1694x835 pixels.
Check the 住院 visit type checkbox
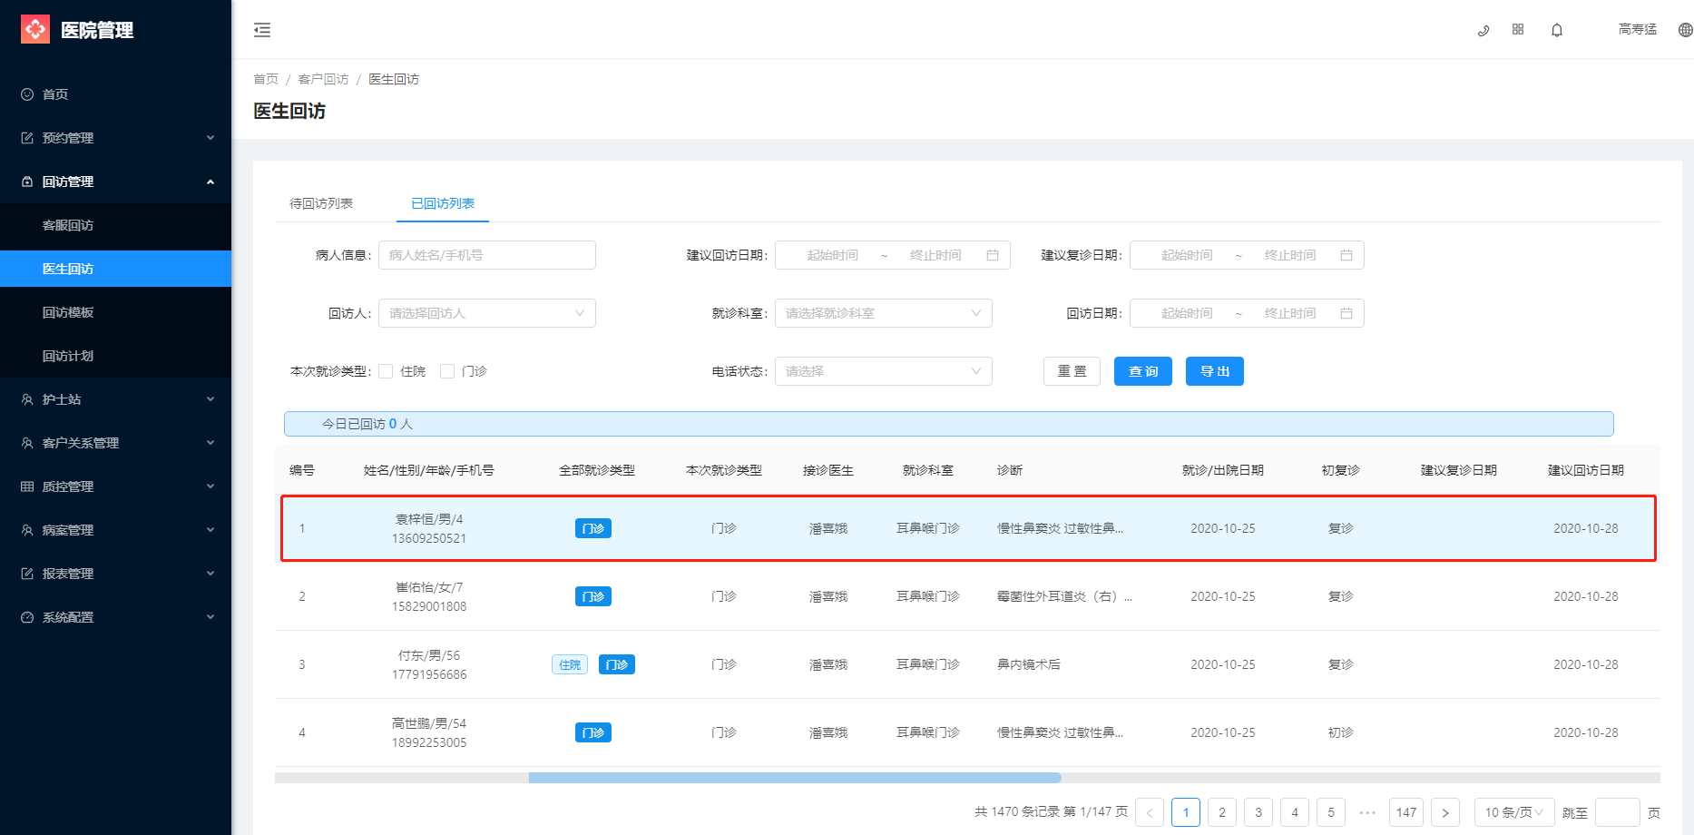[x=386, y=371]
